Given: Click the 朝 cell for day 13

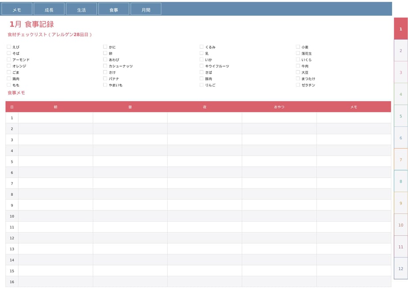Looking at the screenshot, I should (x=56, y=249).
